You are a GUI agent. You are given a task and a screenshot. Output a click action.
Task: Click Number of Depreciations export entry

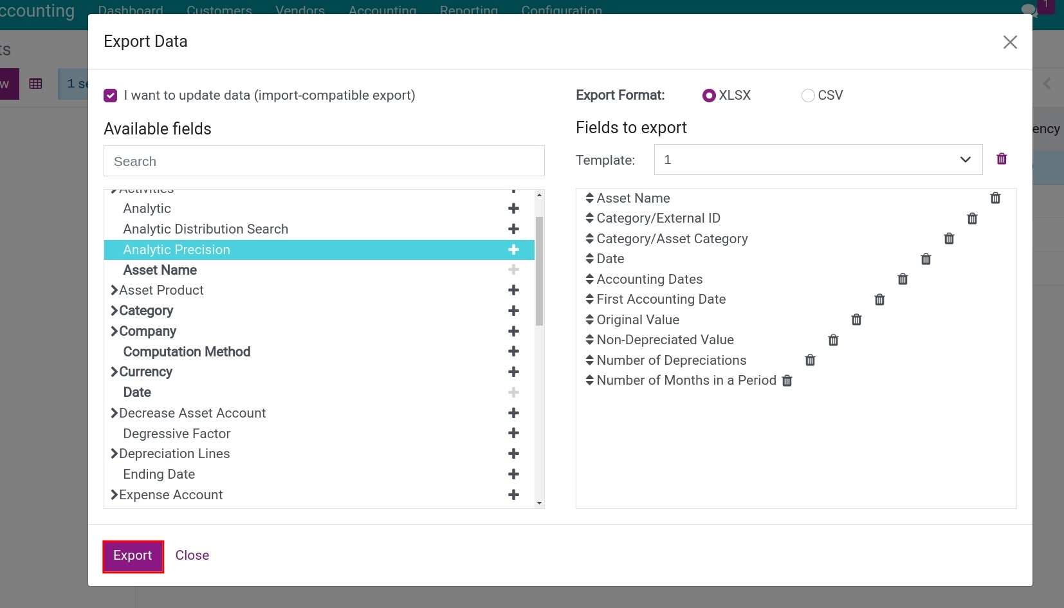[x=672, y=360]
